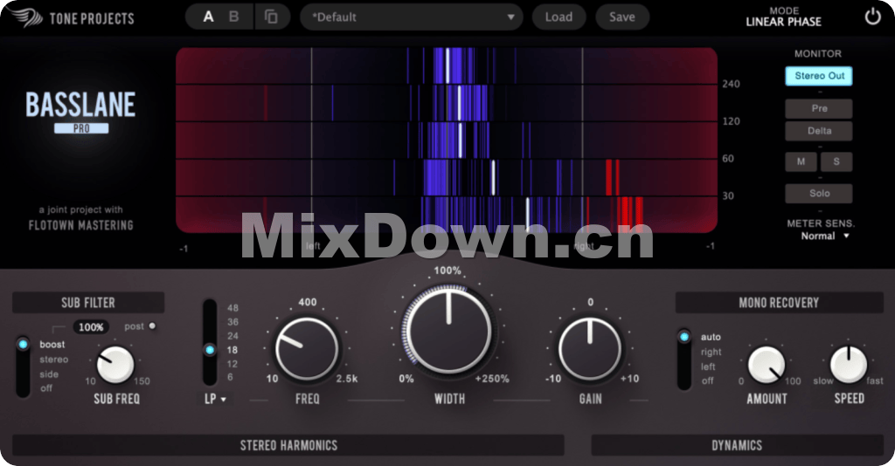Open the LP filter type dropdown

(215, 399)
